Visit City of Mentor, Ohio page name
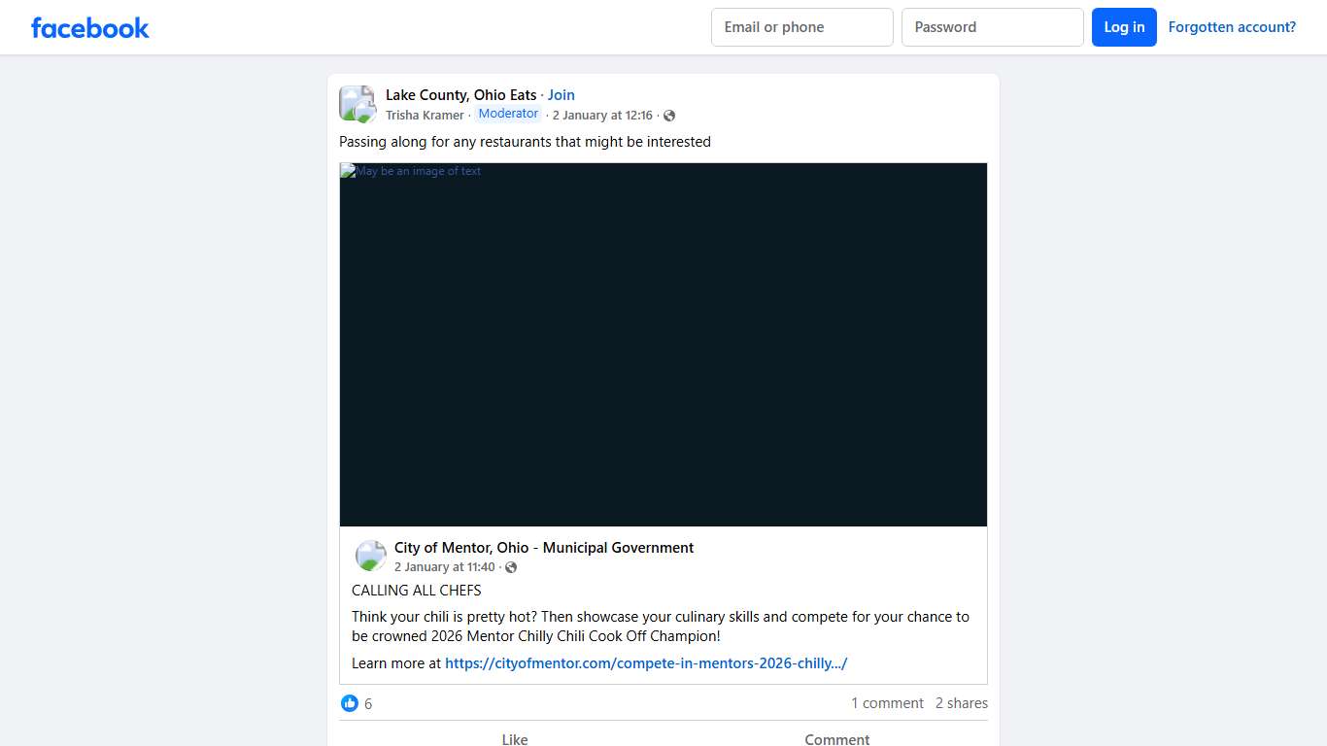Screen dimensions: 1327x746 click(x=543, y=548)
